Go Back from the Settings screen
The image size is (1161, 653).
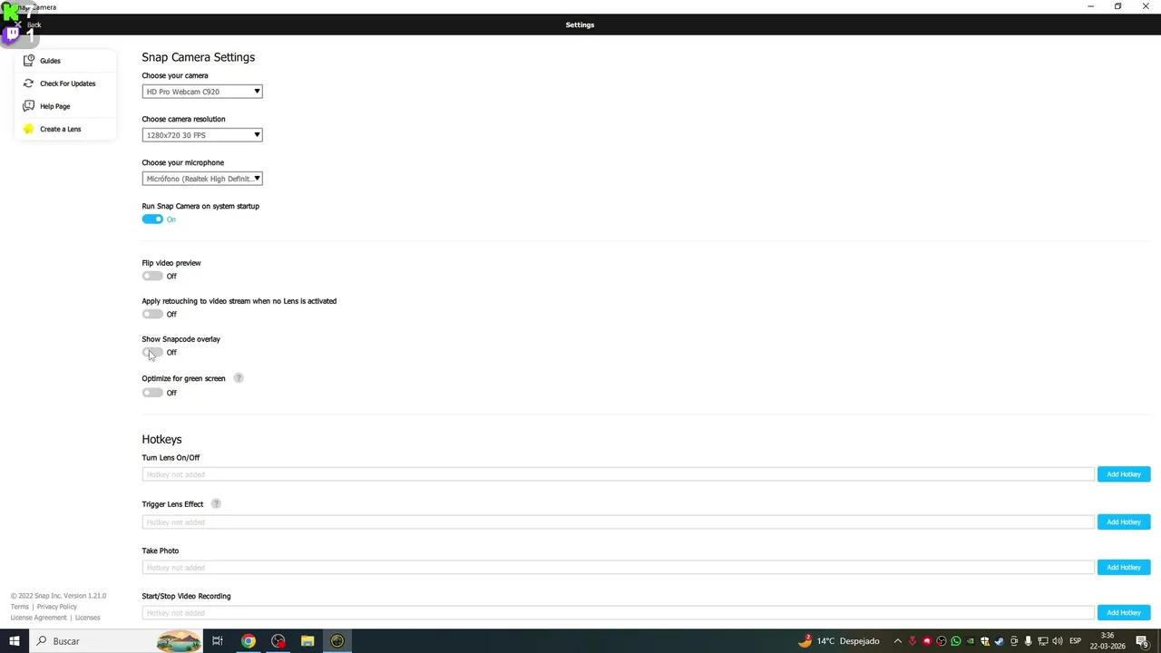(x=27, y=24)
